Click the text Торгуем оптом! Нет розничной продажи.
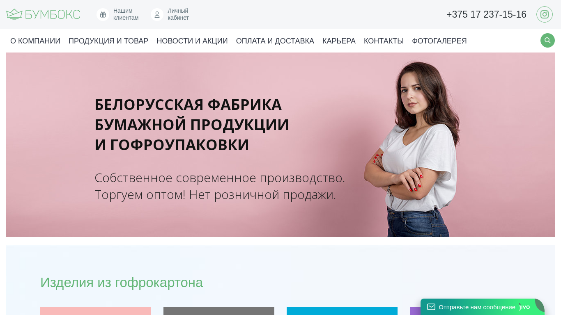 point(215,194)
